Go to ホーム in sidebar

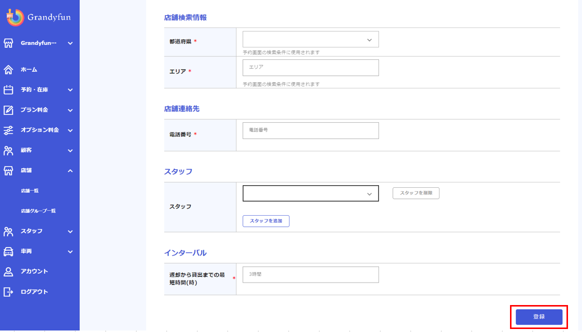click(29, 70)
